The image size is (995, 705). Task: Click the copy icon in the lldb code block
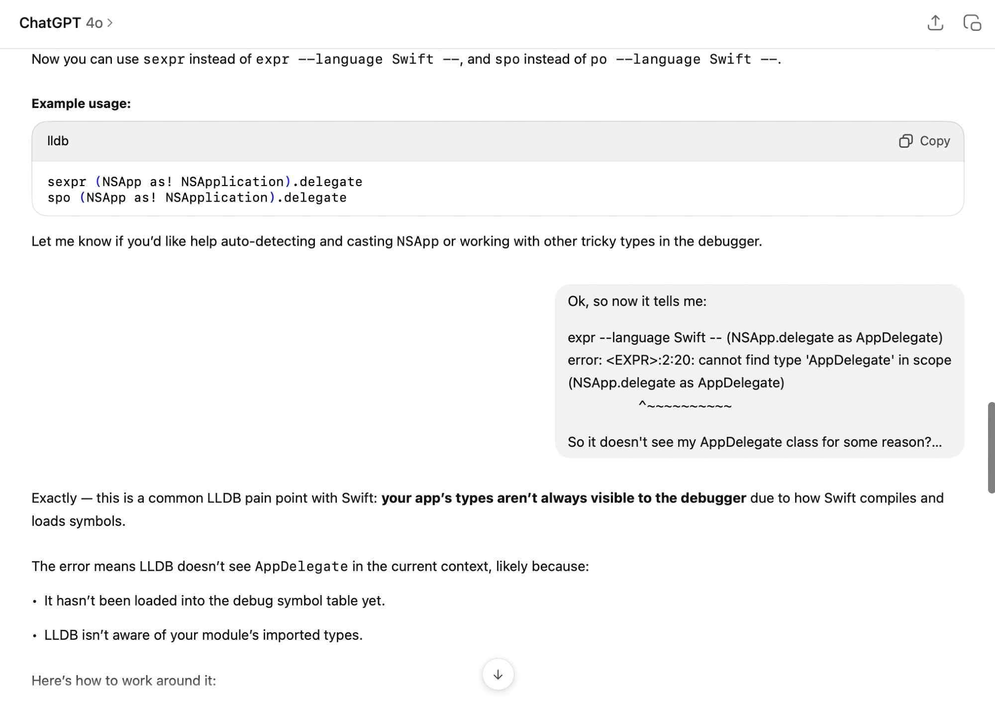point(905,141)
